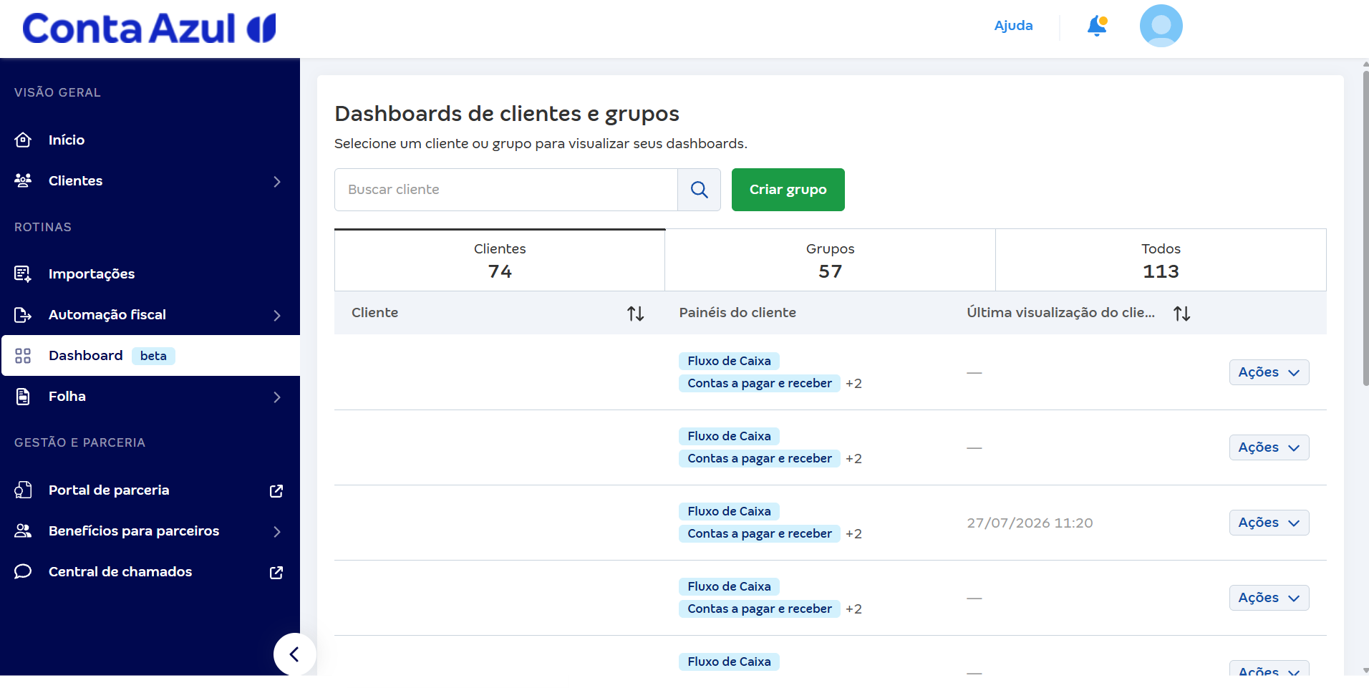Image resolution: width=1369 pixels, height=688 pixels.
Task: Click the Início home icon
Action: point(23,140)
